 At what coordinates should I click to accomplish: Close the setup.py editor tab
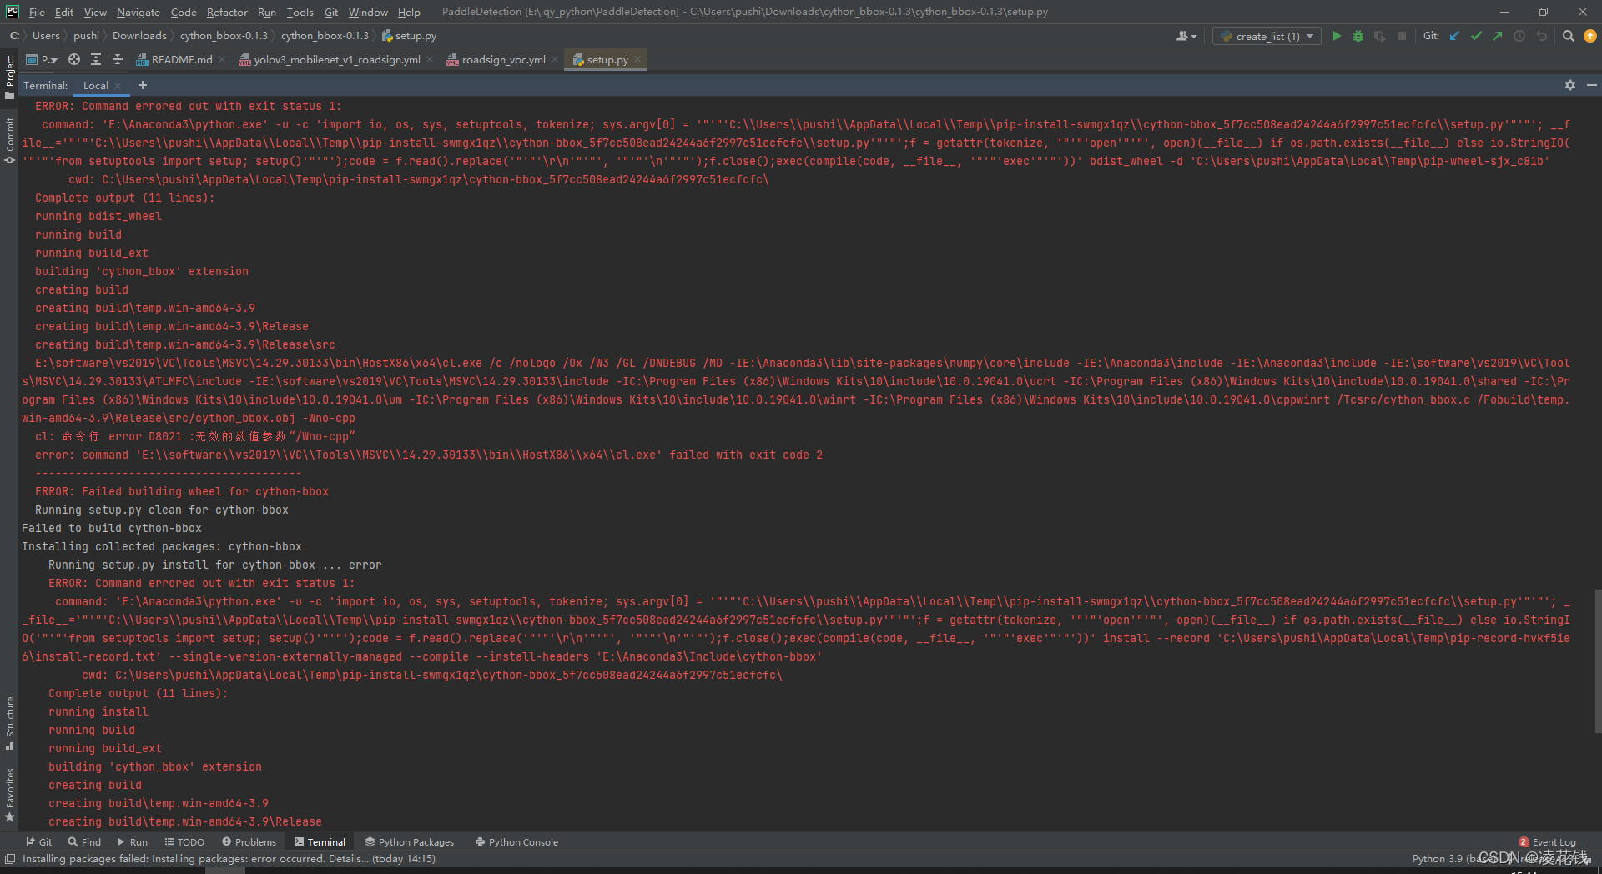coord(637,59)
